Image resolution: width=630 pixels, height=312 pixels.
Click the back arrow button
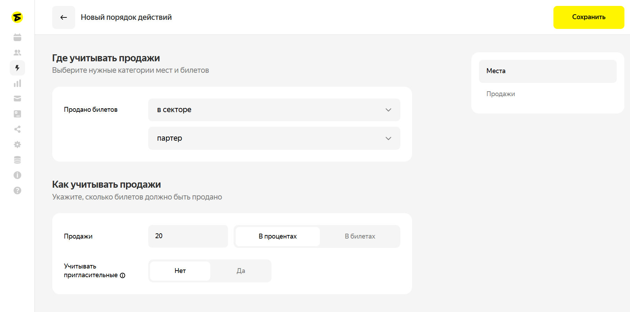tap(64, 17)
